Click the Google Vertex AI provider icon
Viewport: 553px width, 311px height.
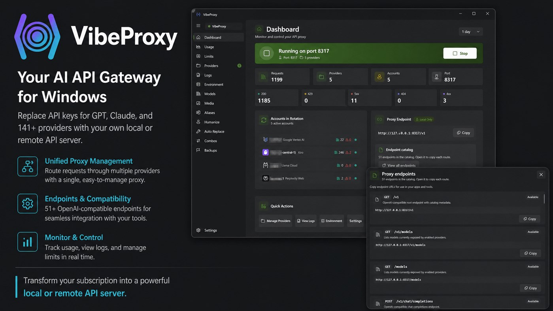265,139
